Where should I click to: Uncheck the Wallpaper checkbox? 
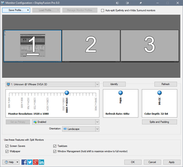tap(7, 151)
